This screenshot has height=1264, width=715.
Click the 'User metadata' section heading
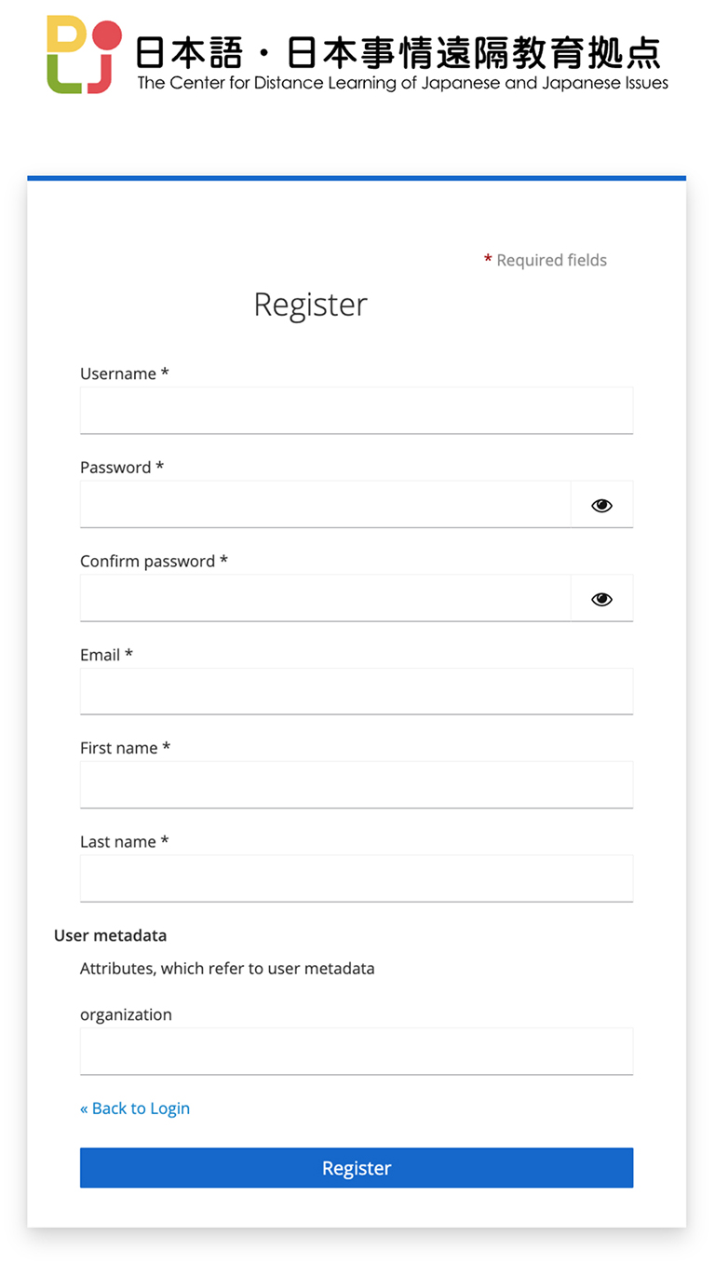coord(110,935)
